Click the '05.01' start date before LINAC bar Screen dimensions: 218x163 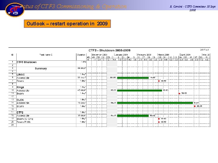(x=113, y=78)
